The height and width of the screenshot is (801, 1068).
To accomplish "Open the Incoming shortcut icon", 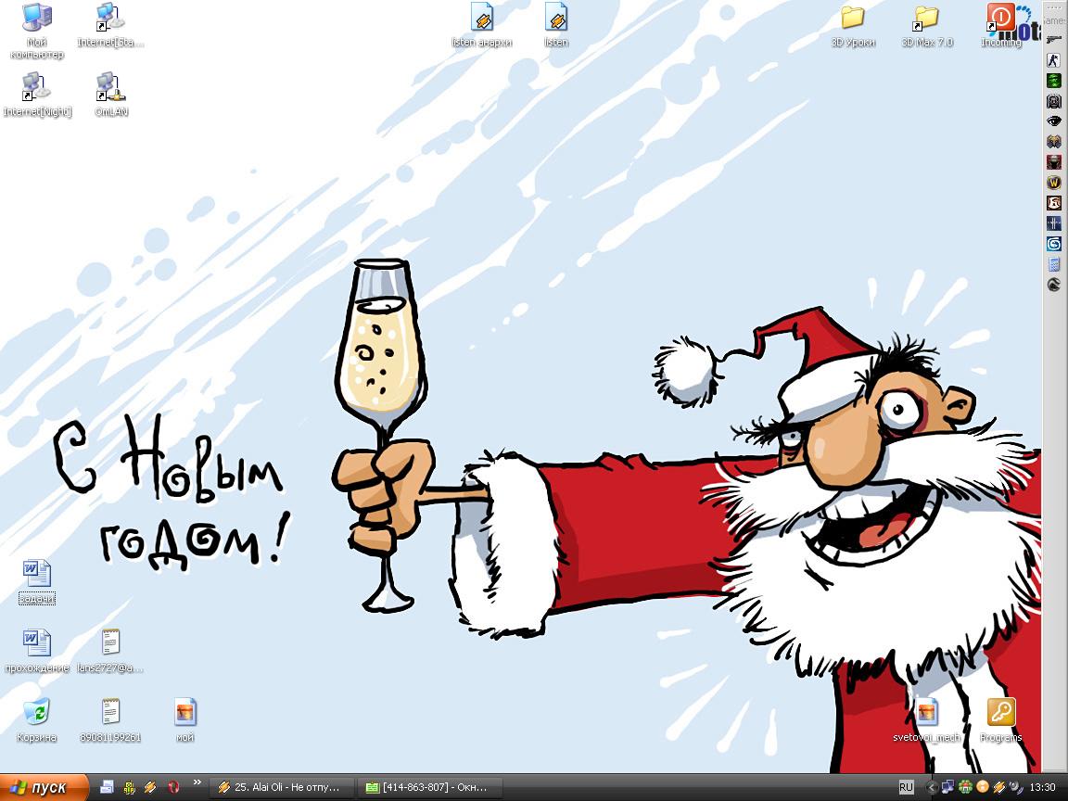I will click(x=1000, y=25).
